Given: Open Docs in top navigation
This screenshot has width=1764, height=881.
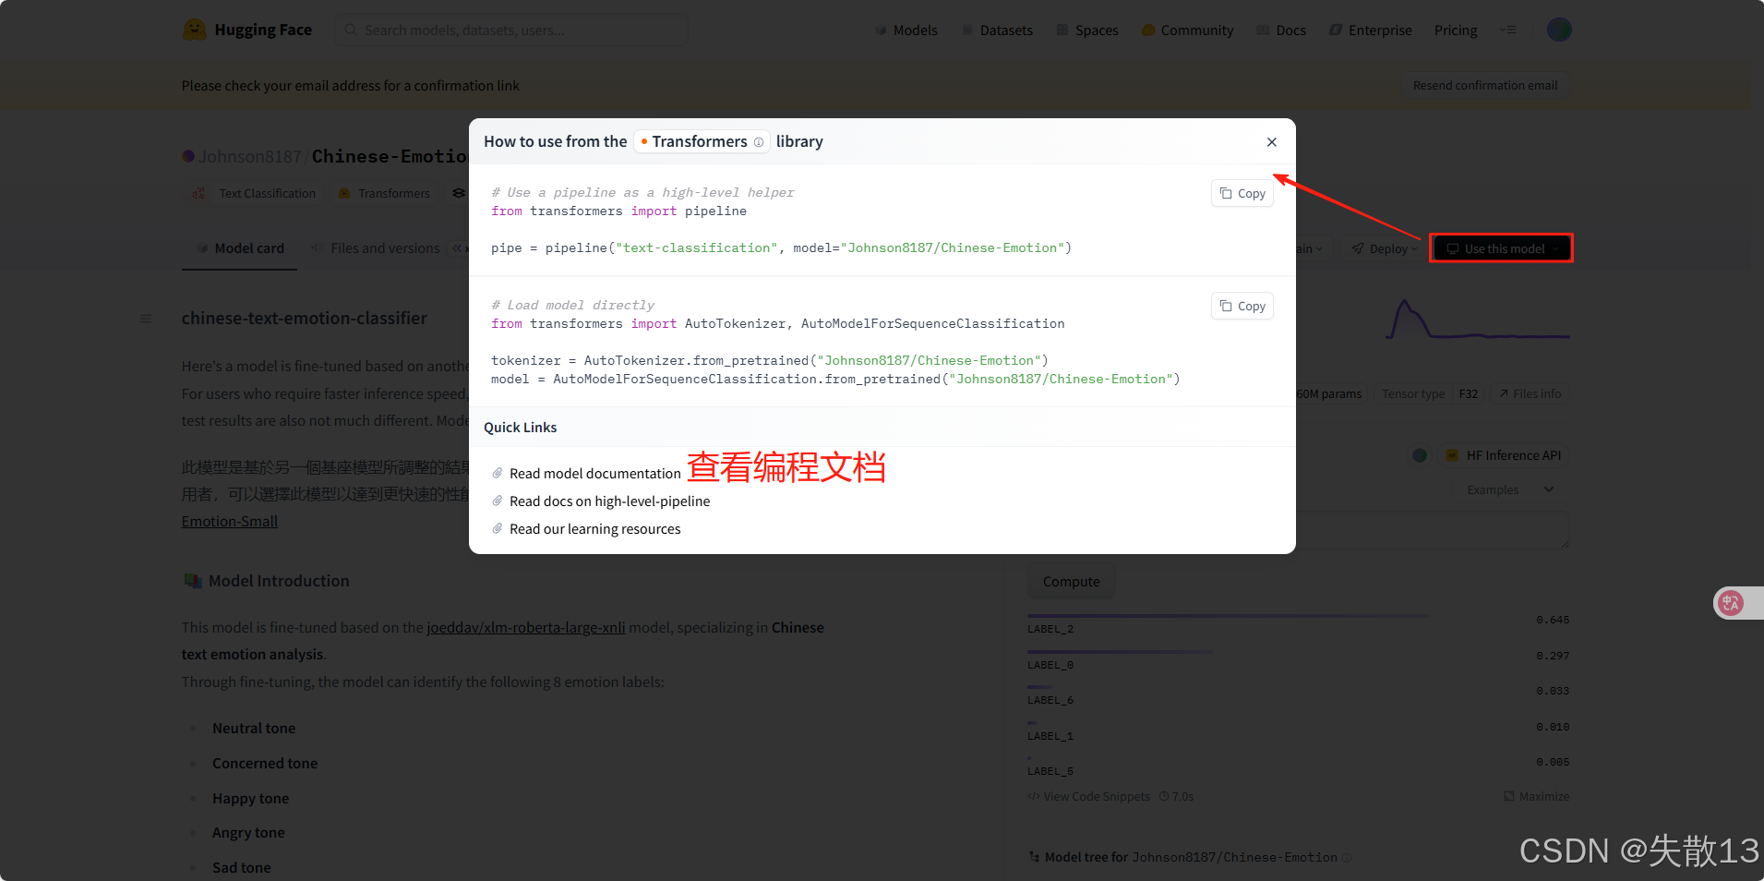Looking at the screenshot, I should click(1281, 30).
